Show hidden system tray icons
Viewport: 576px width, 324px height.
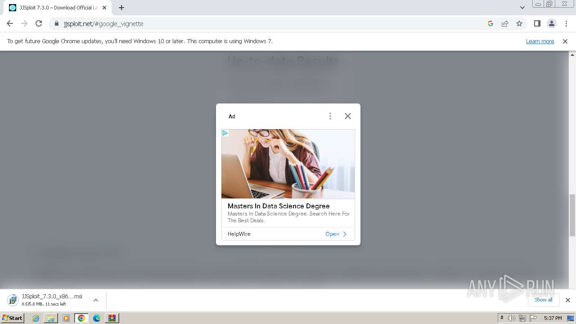[x=502, y=318]
